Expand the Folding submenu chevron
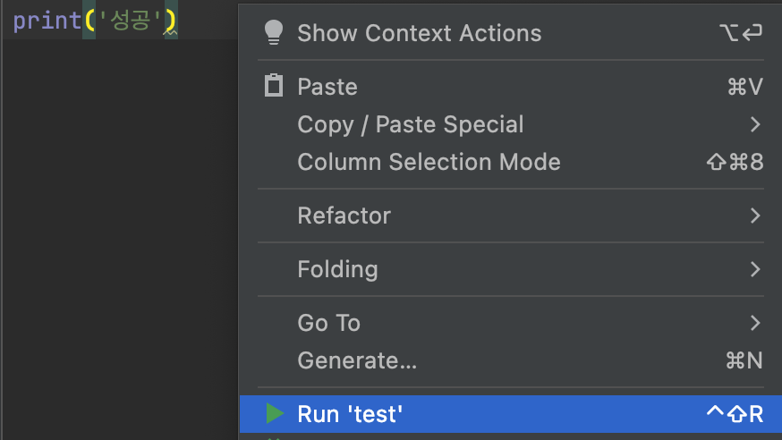Viewport: 782px width, 440px height. 755,269
